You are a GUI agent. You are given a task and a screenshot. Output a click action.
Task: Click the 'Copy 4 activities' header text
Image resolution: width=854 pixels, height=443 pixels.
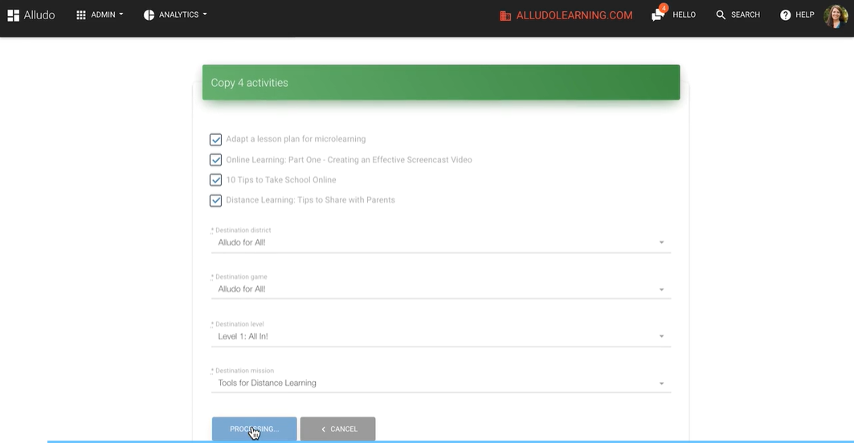[249, 83]
